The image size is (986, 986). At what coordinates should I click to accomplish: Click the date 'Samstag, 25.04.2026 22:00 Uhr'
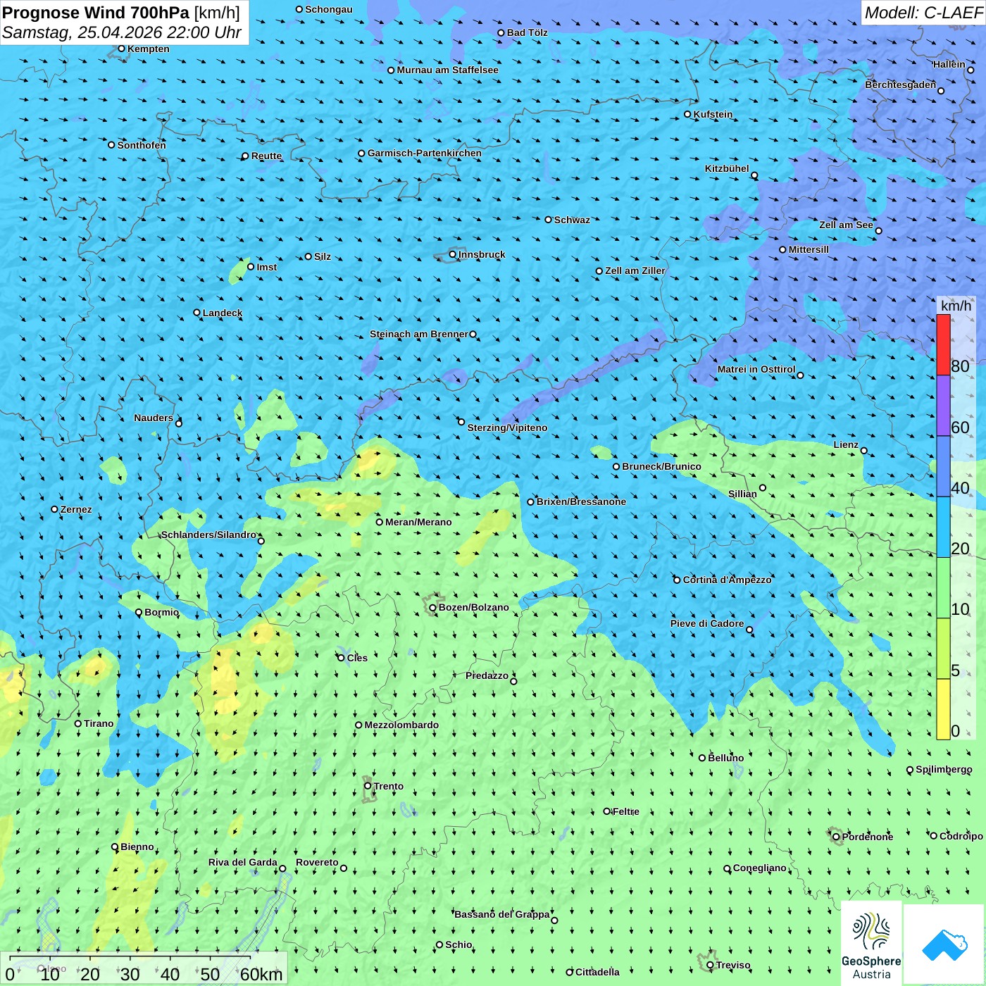pos(122,33)
